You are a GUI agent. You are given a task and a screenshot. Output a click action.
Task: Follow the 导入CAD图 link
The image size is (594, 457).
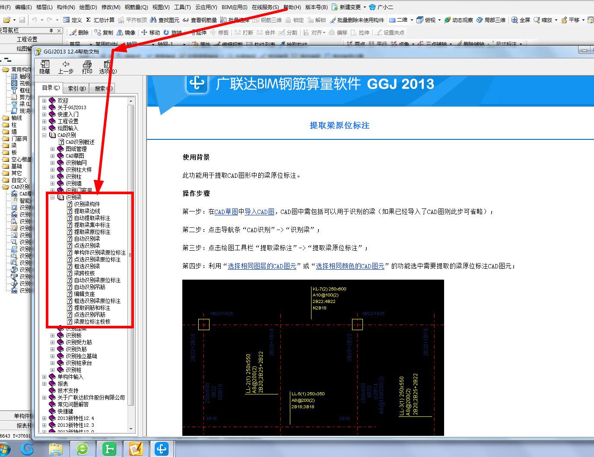pyautogui.click(x=260, y=212)
